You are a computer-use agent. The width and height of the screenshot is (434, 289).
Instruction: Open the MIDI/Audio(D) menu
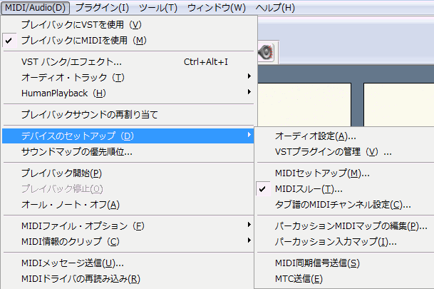35,7
